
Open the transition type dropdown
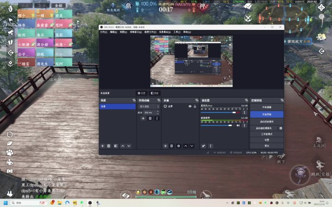point(148,106)
